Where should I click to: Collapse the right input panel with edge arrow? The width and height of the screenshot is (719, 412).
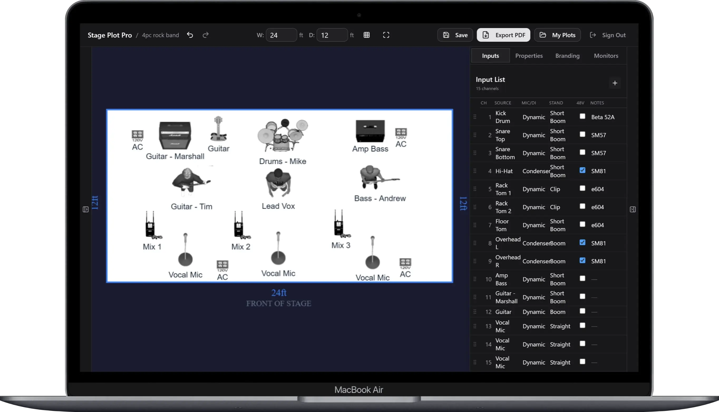coord(633,209)
